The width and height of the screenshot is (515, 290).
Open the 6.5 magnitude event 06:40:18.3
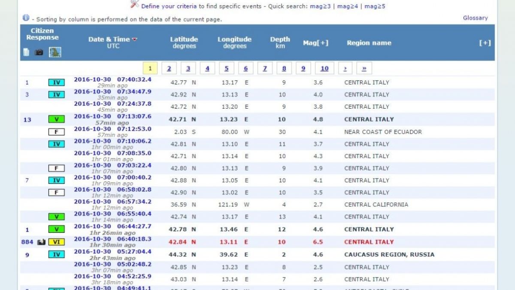point(112,239)
